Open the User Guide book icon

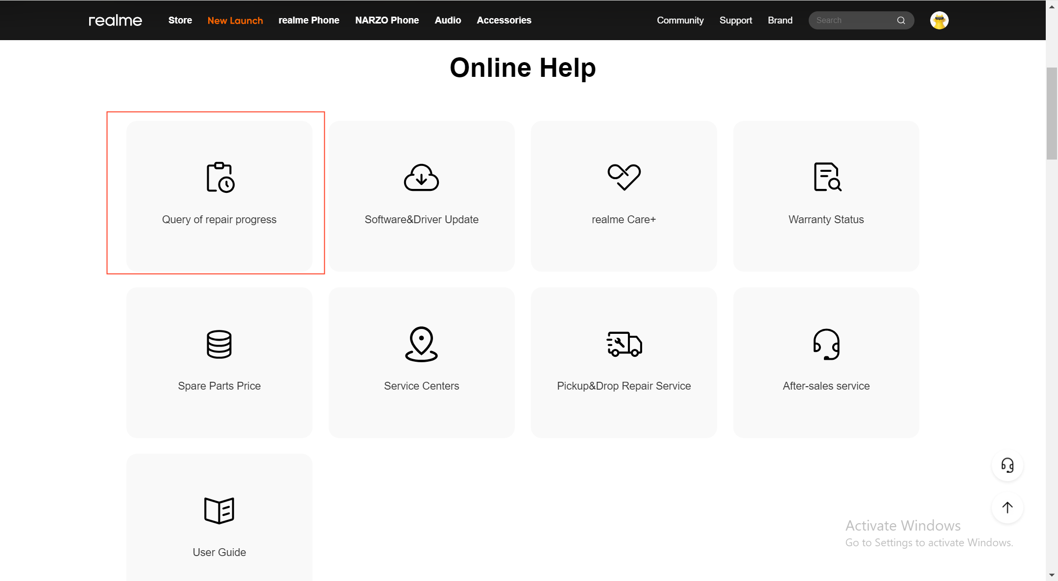click(x=219, y=511)
